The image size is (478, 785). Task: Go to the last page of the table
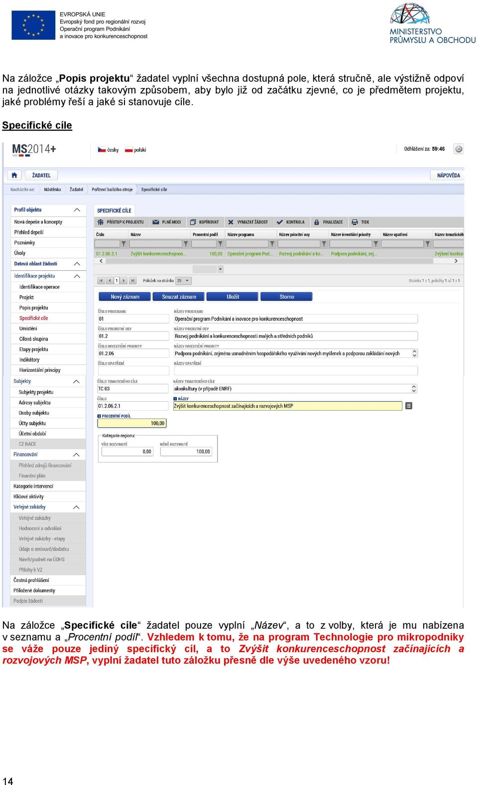[132, 281]
